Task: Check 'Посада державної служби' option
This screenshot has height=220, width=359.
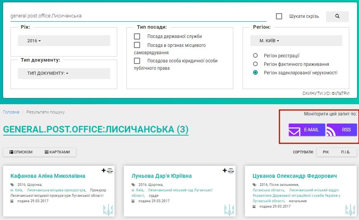Action: (x=137, y=36)
